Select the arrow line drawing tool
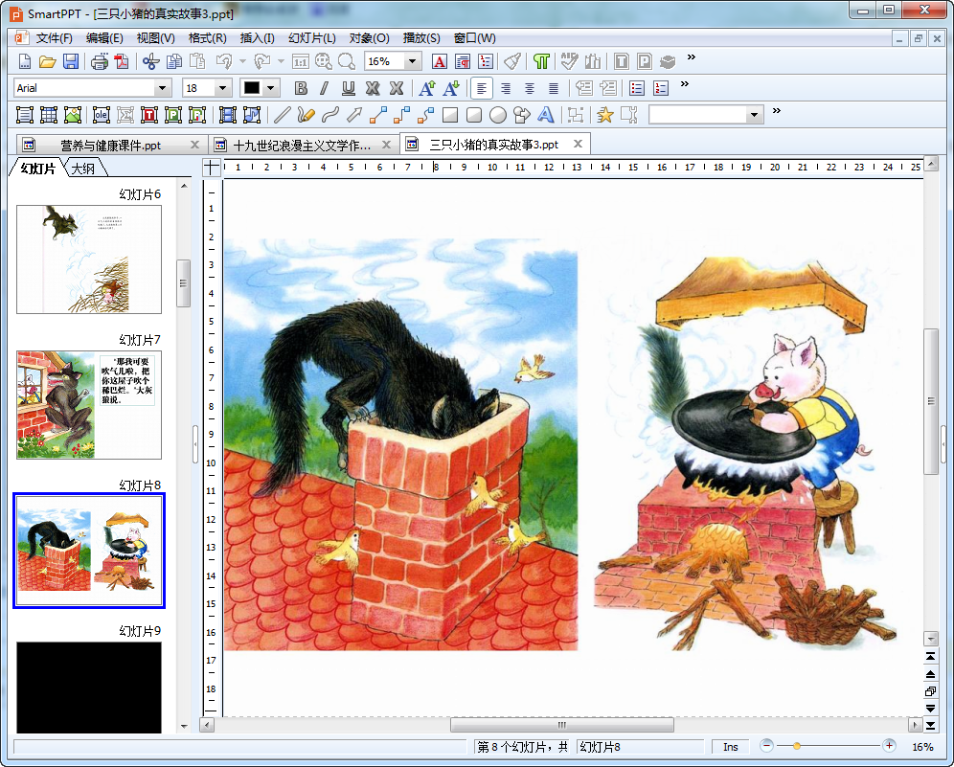The height and width of the screenshot is (767, 954). coord(354,114)
